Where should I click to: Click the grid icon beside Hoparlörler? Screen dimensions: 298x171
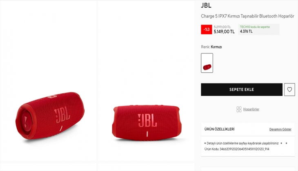click(239, 109)
